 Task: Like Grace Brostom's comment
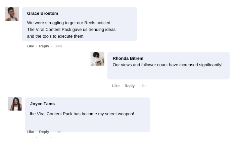(30, 46)
